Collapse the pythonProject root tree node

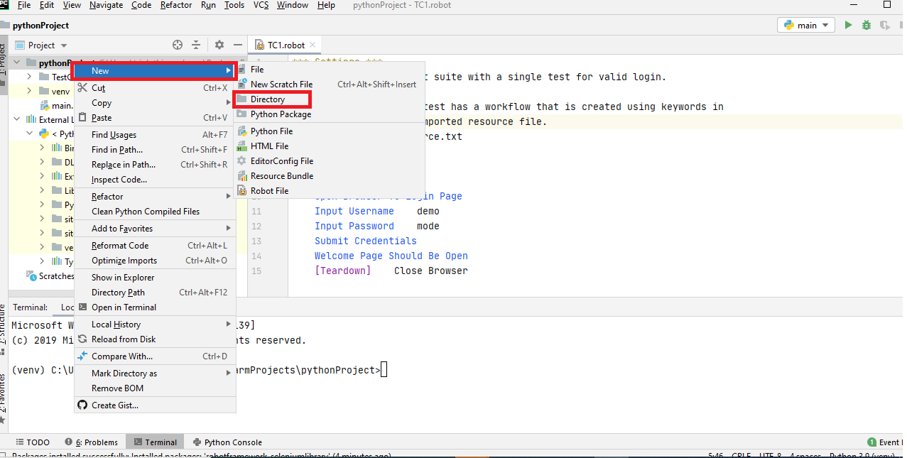tap(16, 63)
